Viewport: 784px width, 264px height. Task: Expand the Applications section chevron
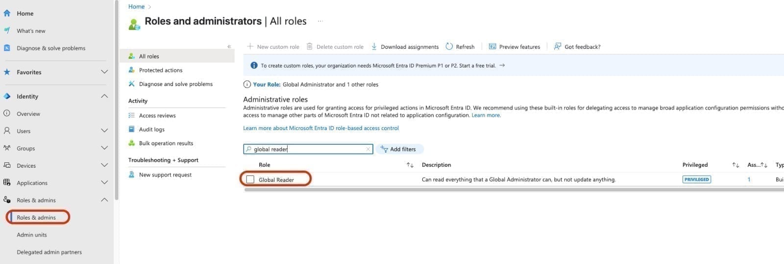[x=104, y=182]
